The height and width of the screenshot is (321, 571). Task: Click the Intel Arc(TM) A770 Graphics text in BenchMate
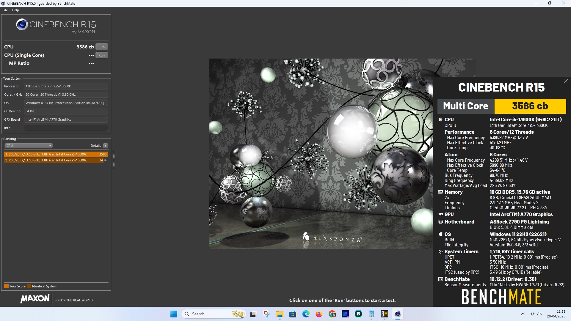pos(521,214)
